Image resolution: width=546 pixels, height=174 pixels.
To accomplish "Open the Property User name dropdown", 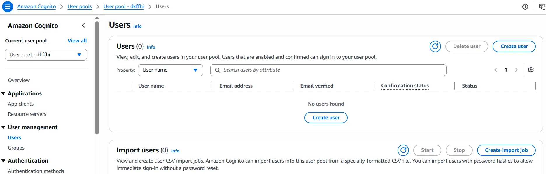I will pyautogui.click(x=170, y=70).
